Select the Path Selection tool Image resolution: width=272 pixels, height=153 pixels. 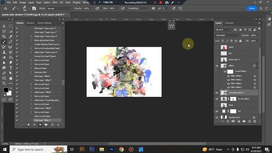(x=11, y=73)
